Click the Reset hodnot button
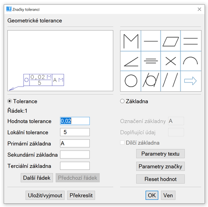Screen dimensions: 208x207 [160, 179]
